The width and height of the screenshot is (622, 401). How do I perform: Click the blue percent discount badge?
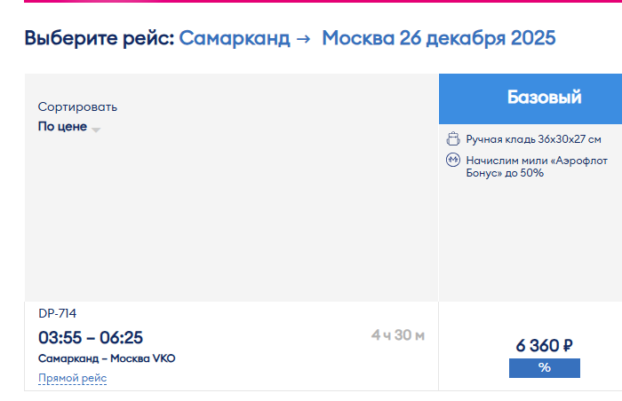(544, 367)
